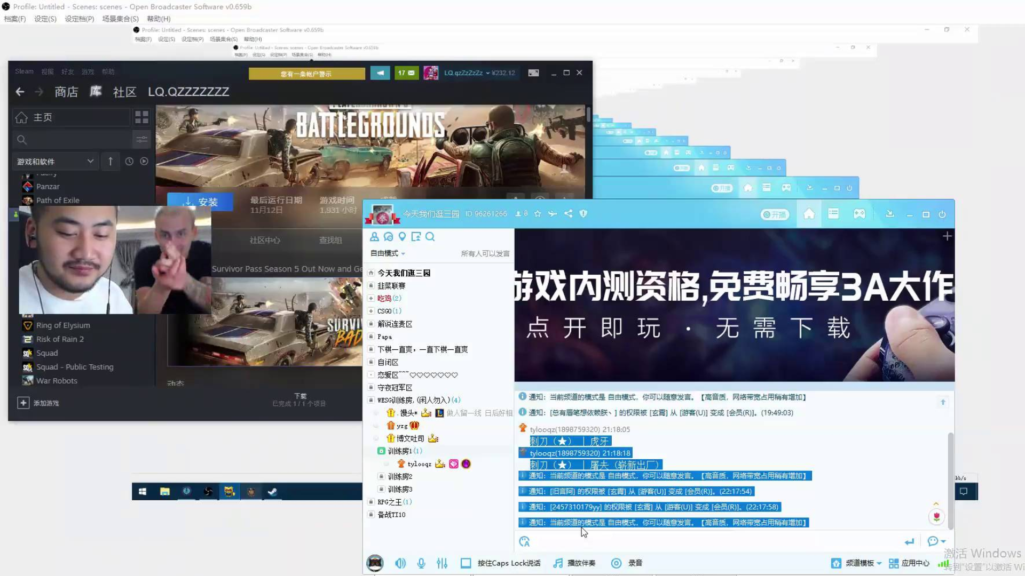Image resolution: width=1025 pixels, height=576 pixels.
Task: Click the send arrow icon in chat box
Action: click(910, 542)
